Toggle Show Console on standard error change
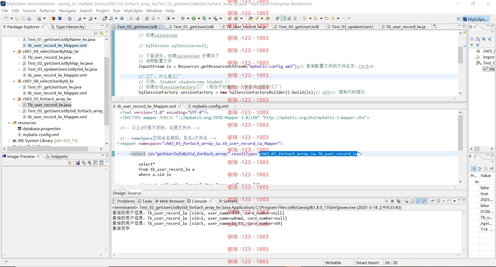The height and width of the screenshot is (267, 496). point(424,201)
